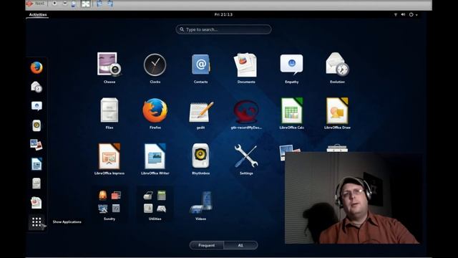458x258 pixels.
Task: Switch to the Frequent tab
Action: (207, 245)
